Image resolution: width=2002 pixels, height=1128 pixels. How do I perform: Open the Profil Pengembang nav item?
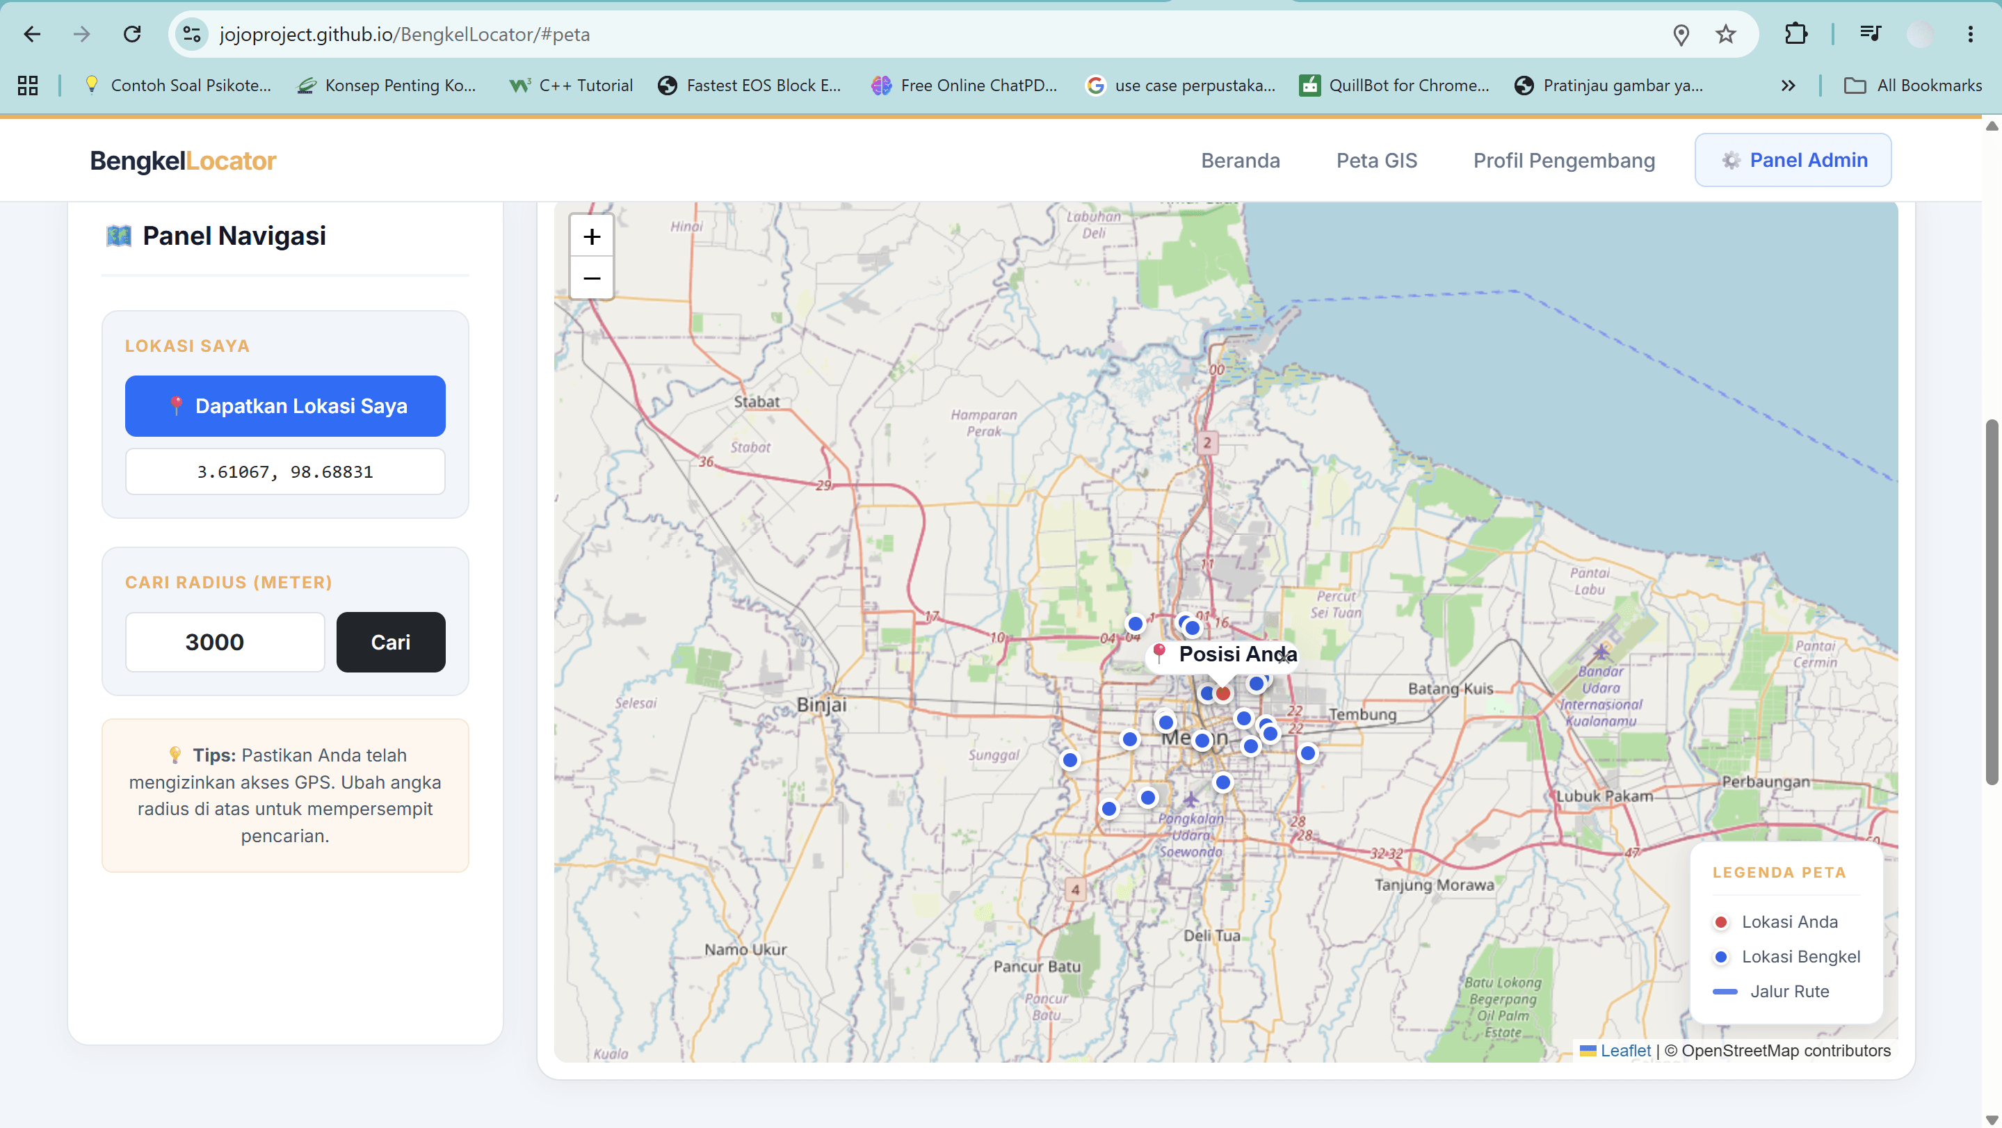1564,160
